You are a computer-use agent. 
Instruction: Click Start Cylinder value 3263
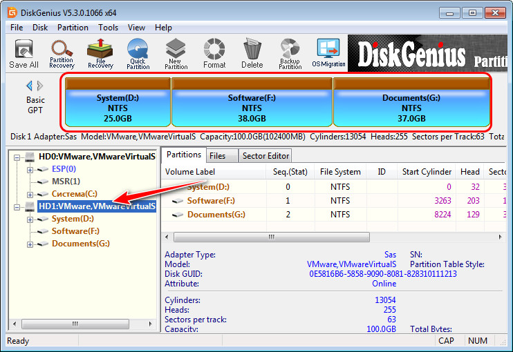pos(442,200)
